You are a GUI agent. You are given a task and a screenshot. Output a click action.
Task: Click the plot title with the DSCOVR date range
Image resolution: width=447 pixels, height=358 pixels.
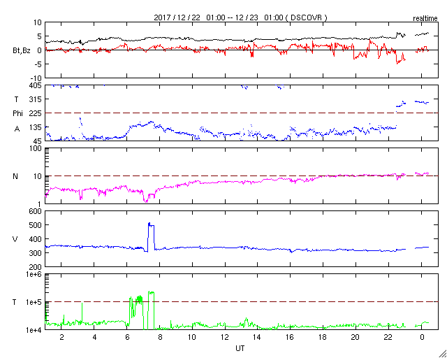240,17
